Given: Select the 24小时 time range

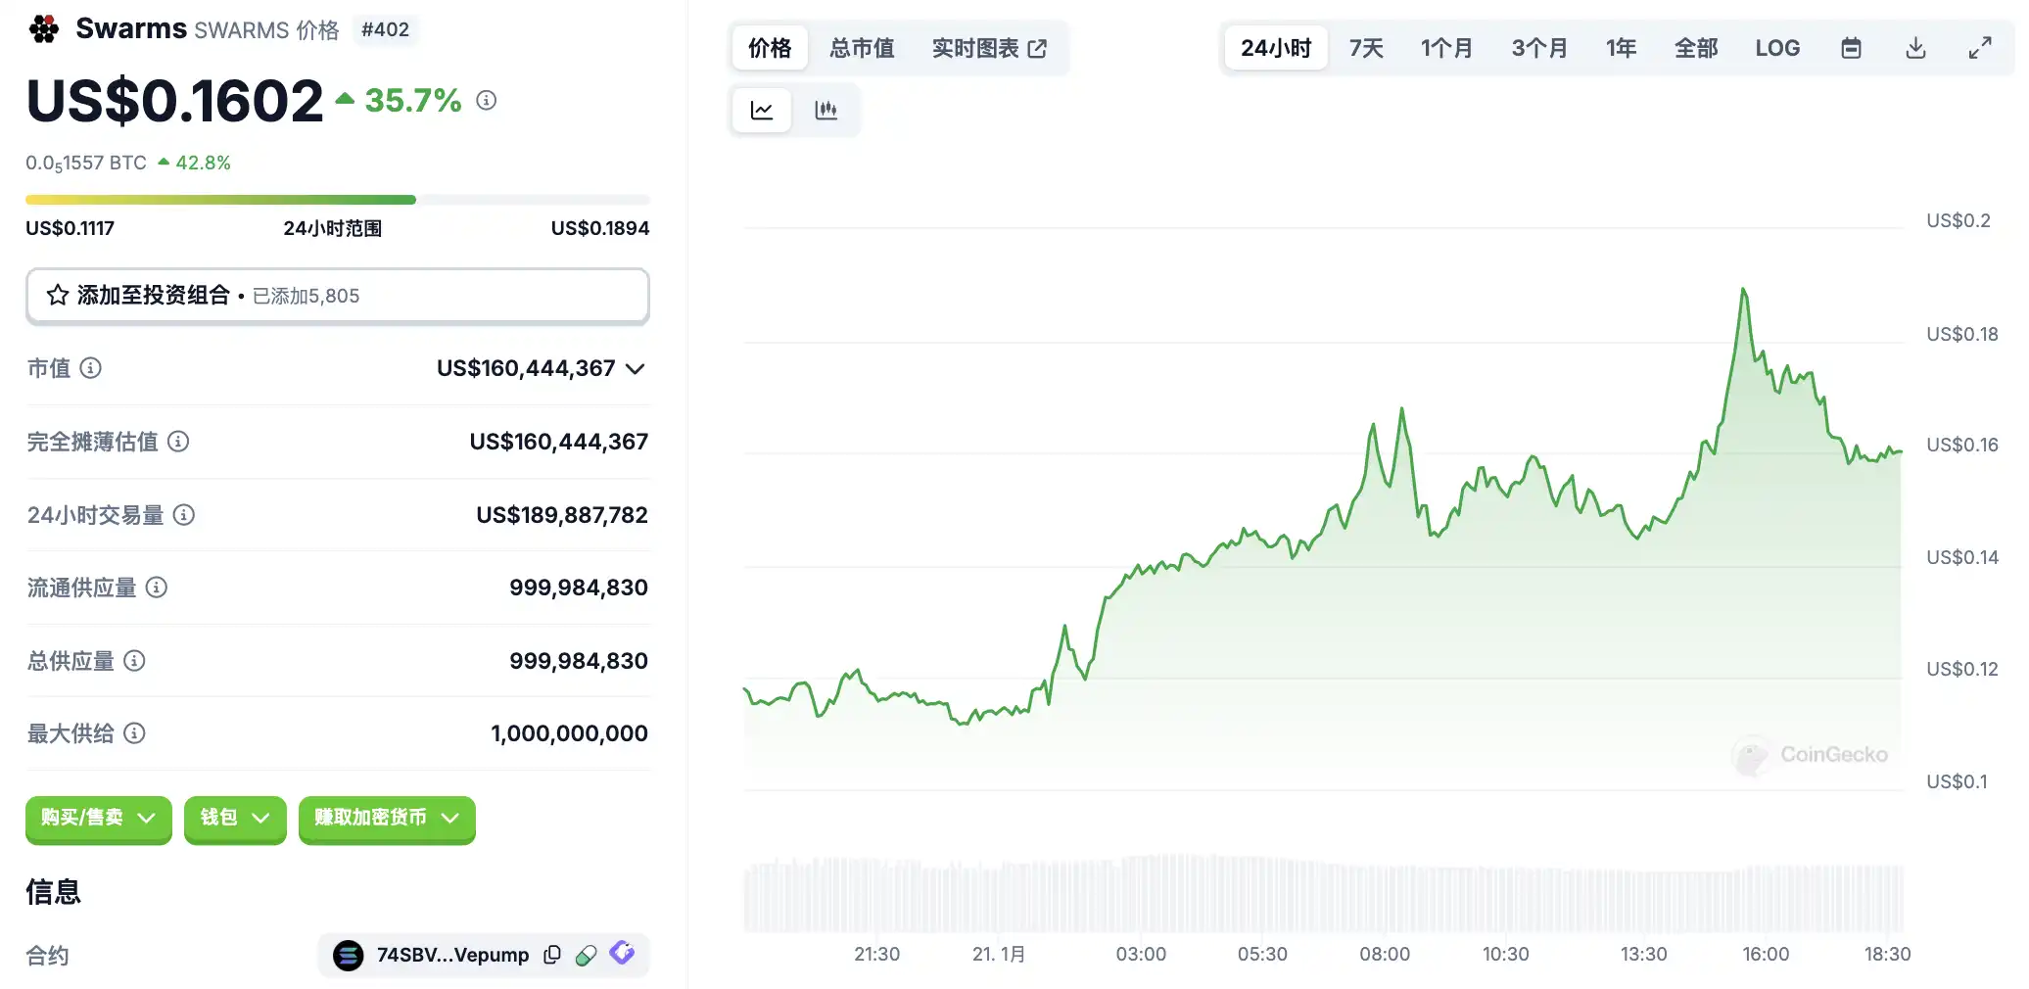Looking at the screenshot, I should pyautogui.click(x=1276, y=48).
